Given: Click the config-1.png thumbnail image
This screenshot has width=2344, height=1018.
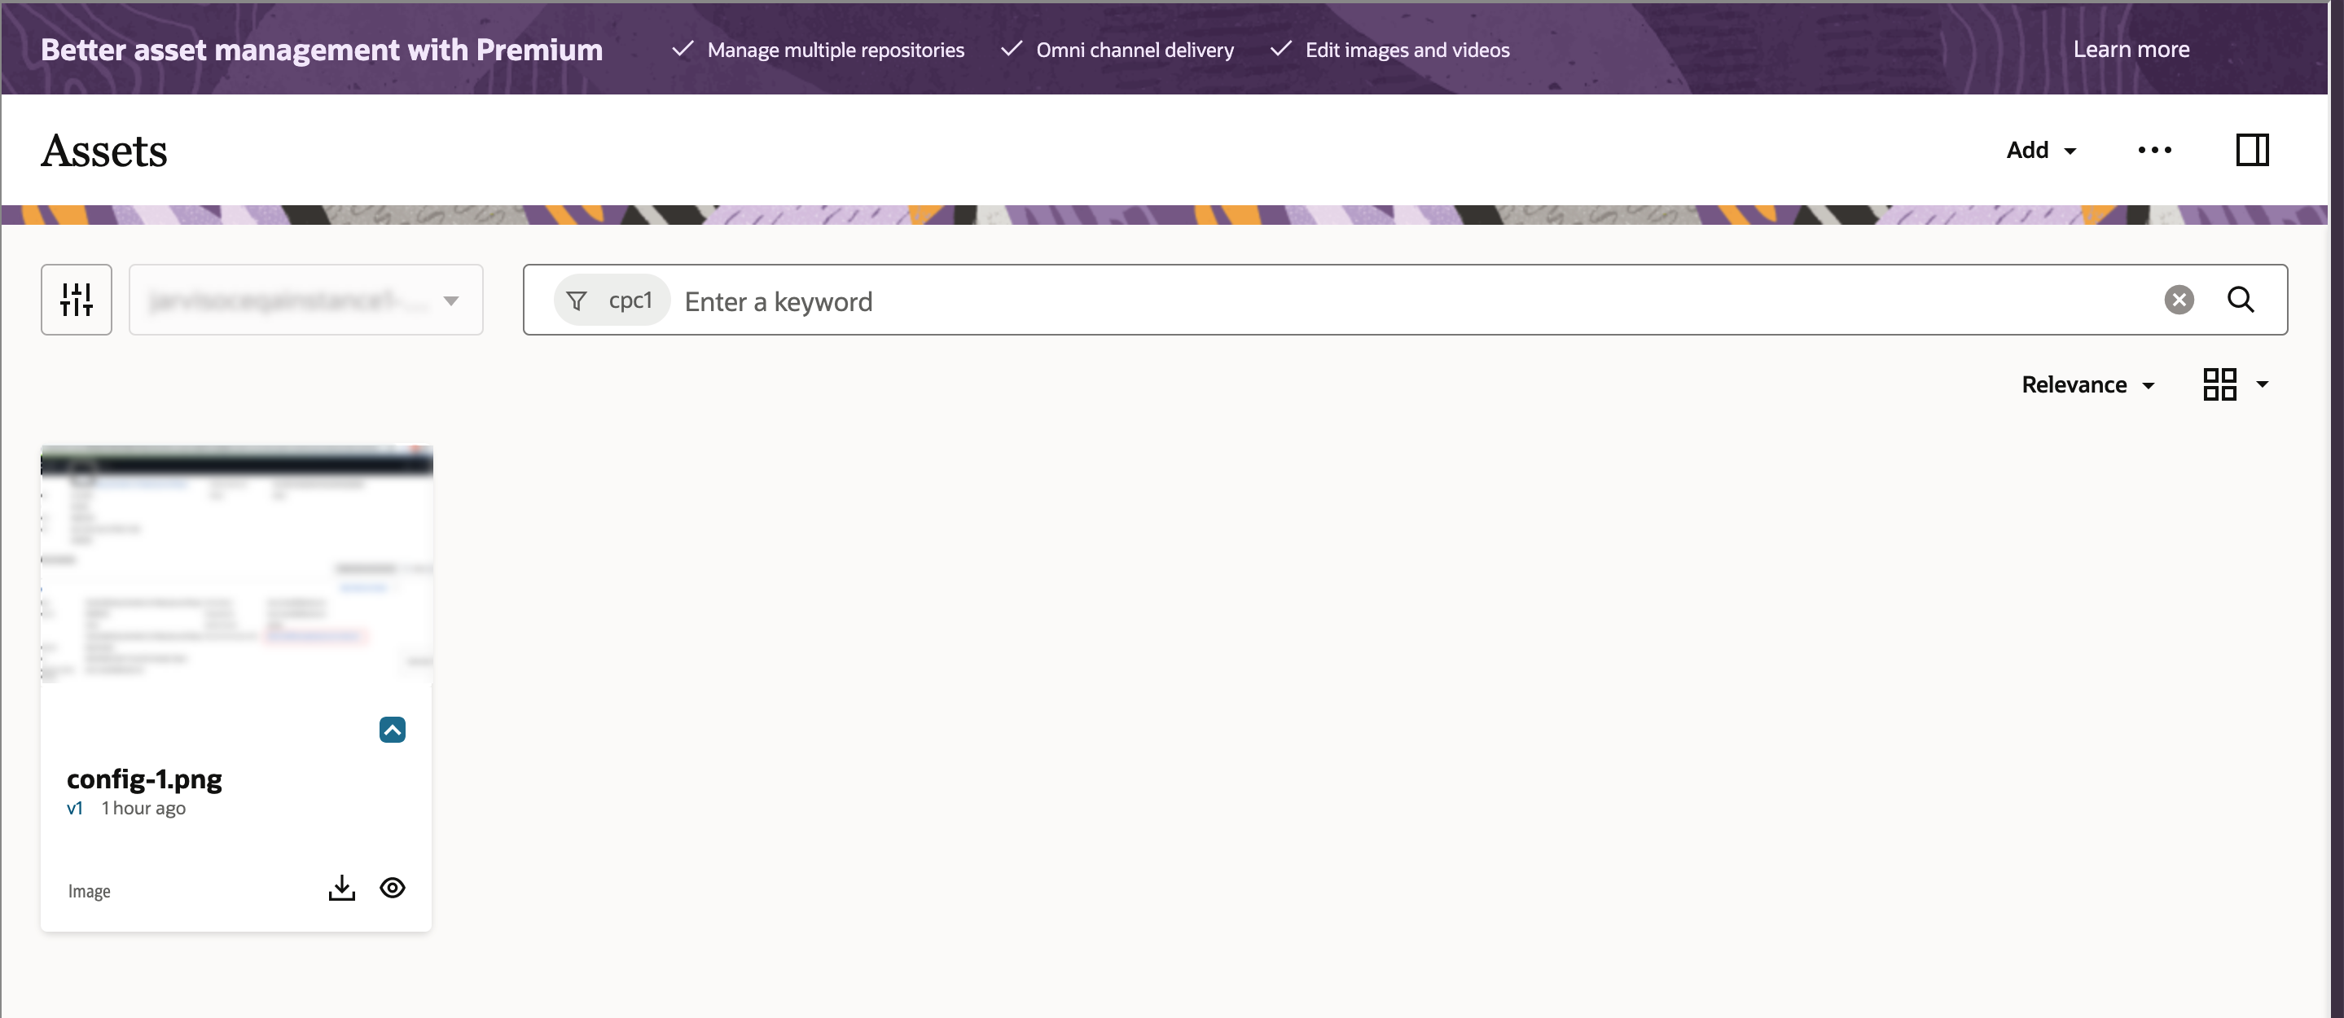Looking at the screenshot, I should (x=236, y=564).
